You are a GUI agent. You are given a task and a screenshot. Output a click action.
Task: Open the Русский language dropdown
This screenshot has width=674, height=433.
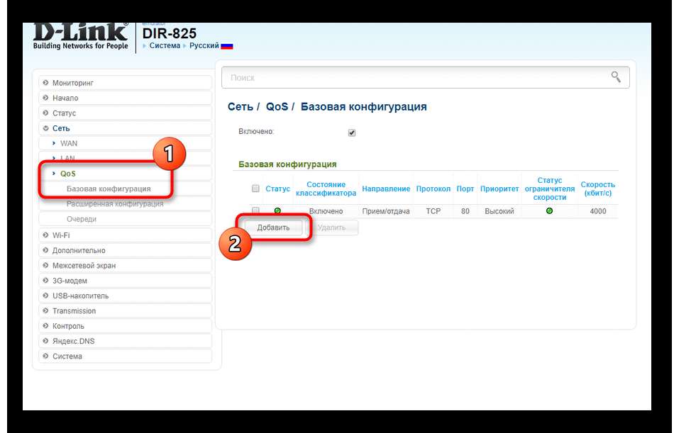(204, 45)
